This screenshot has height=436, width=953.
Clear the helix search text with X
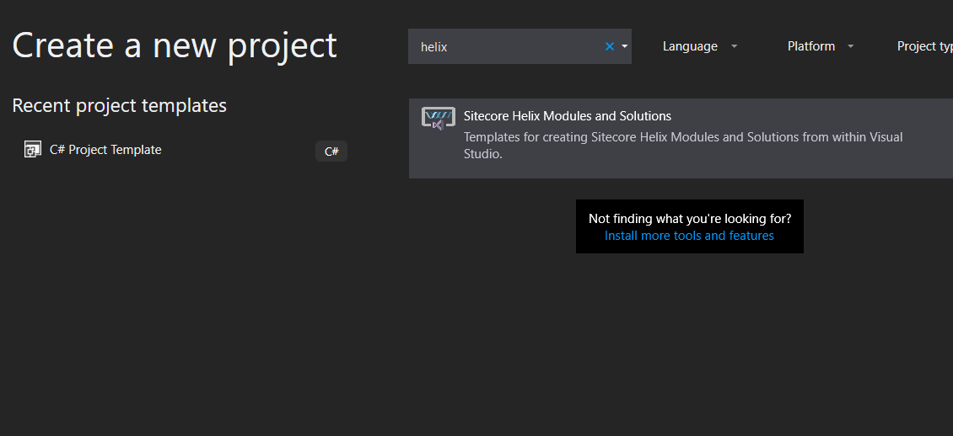point(610,46)
